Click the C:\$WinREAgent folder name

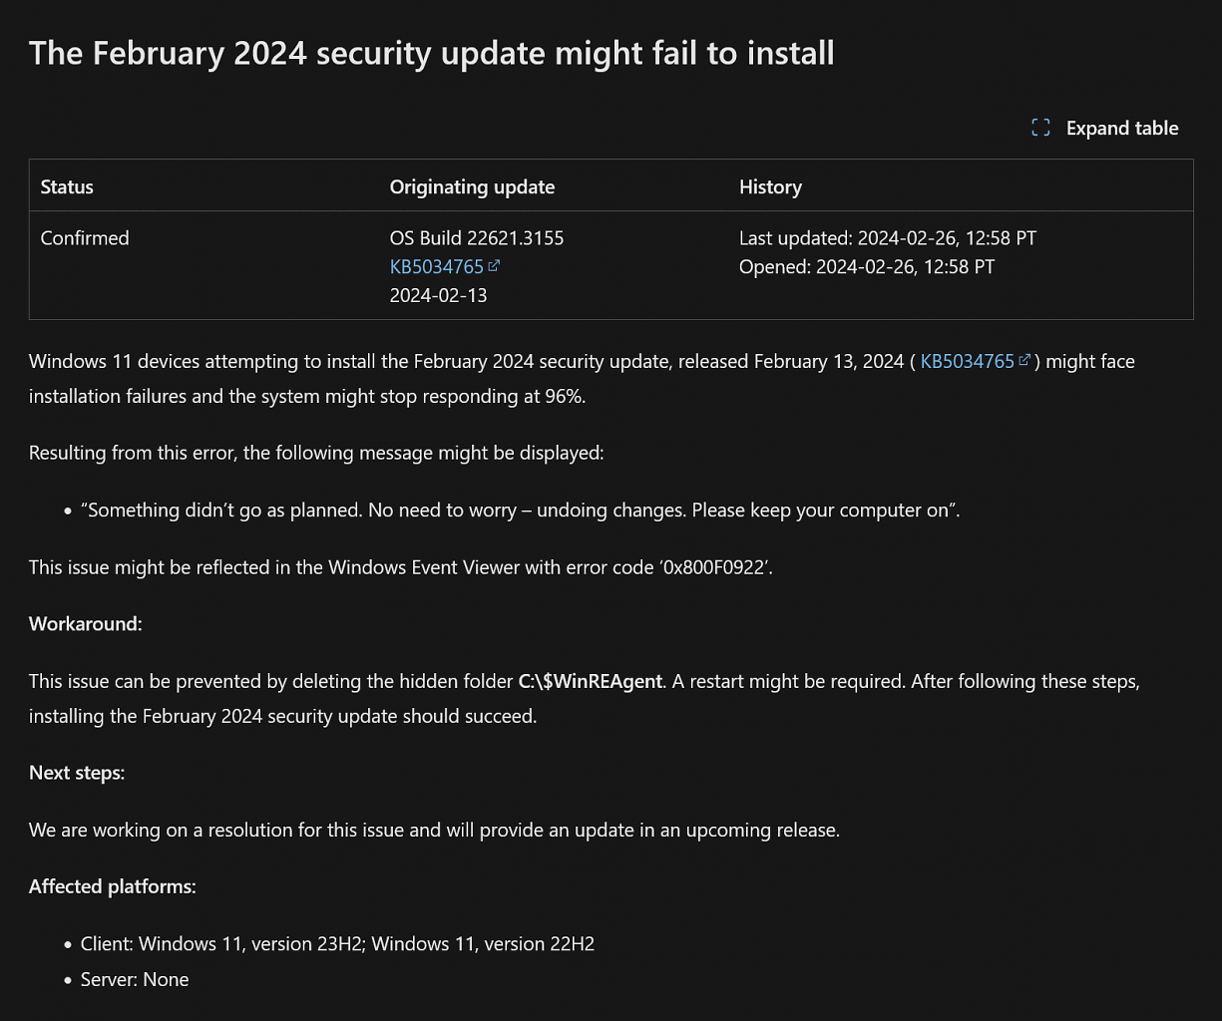coord(591,681)
